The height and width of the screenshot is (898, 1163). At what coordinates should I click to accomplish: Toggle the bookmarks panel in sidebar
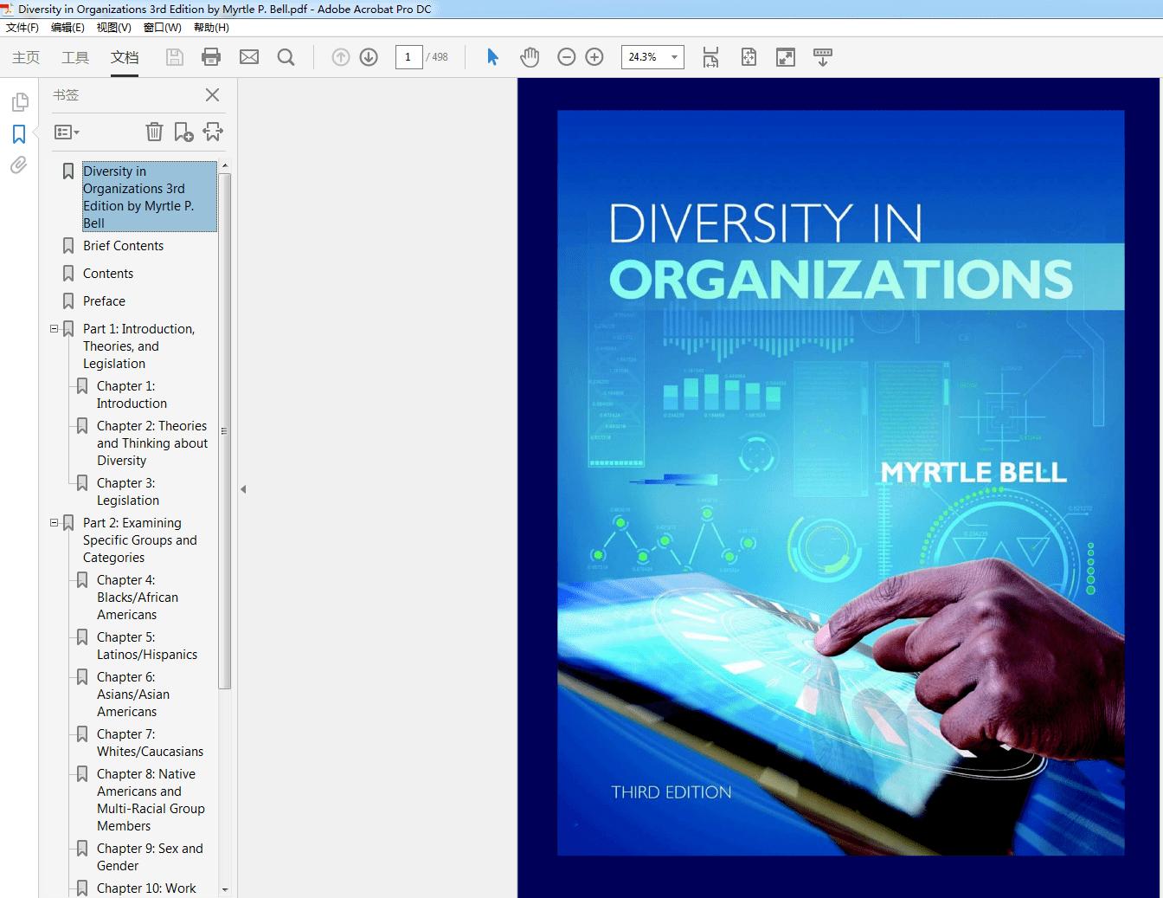19,134
